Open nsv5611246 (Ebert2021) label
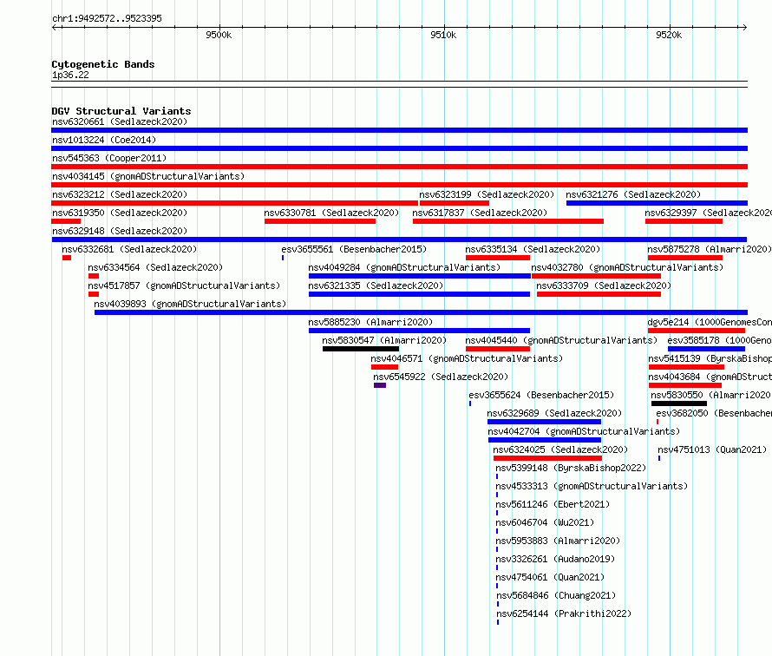Image resolution: width=772 pixels, height=656 pixels. pos(553,504)
